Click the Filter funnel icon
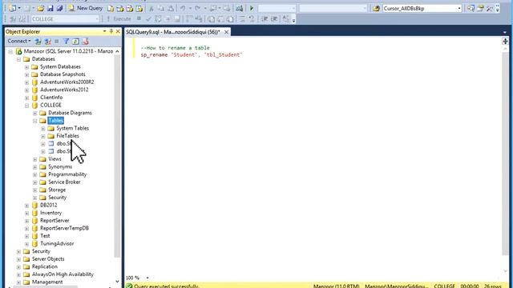 point(66,42)
